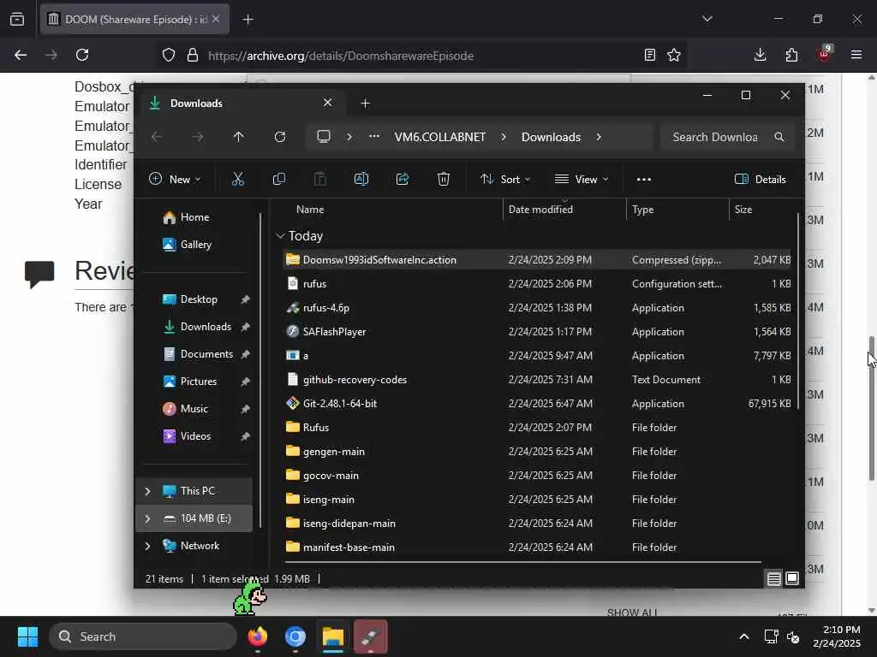Click the Rename icon in Explorer toolbar
The image size is (877, 657).
point(361,179)
